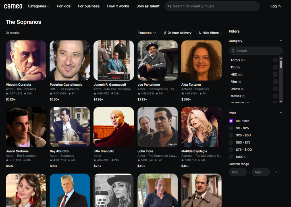Open the Categories dropdown menu

click(x=39, y=6)
